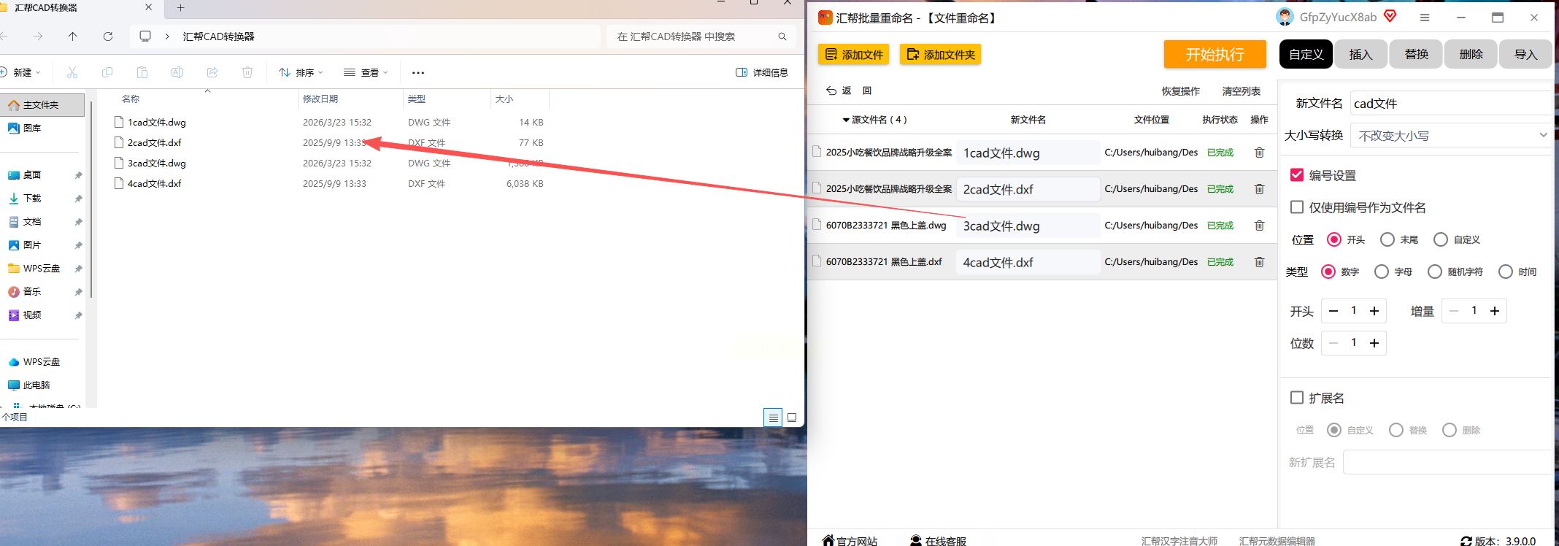Open the hamburger menu in the rename app title bar
The image size is (1559, 546).
point(1424,18)
